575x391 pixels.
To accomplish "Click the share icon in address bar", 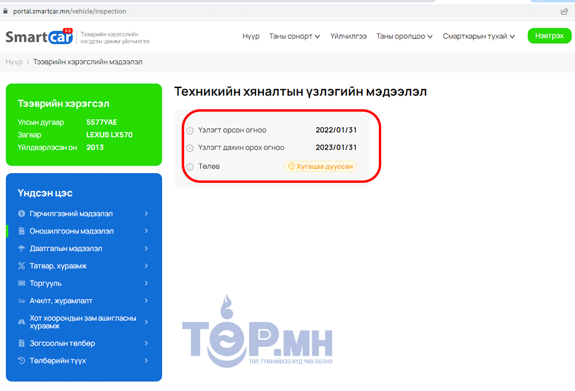I will click(564, 11).
